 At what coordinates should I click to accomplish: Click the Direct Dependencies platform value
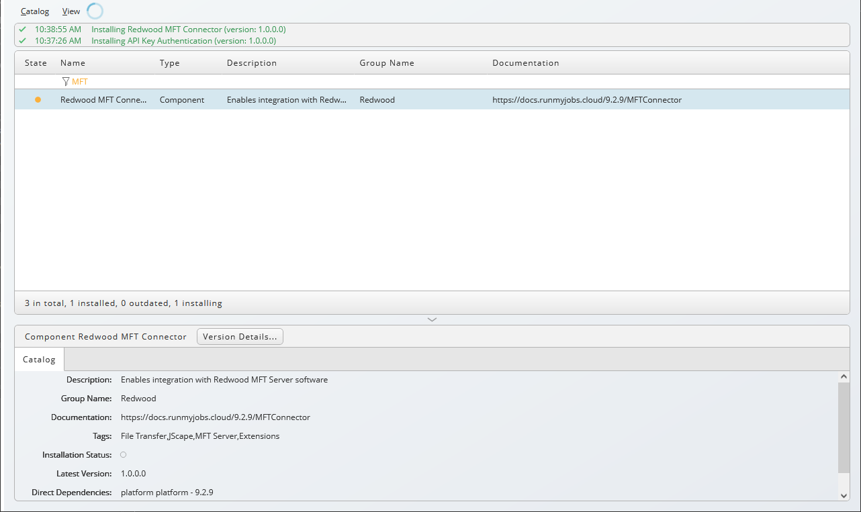pos(167,493)
